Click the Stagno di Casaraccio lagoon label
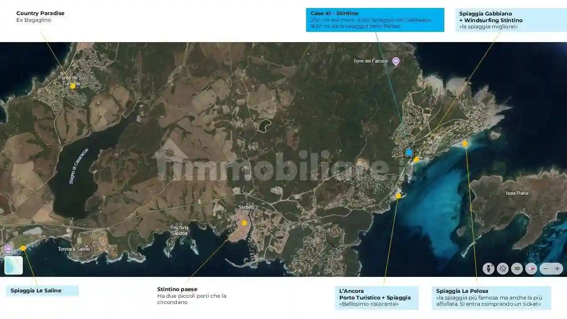This screenshot has height=319, width=567. (x=78, y=166)
